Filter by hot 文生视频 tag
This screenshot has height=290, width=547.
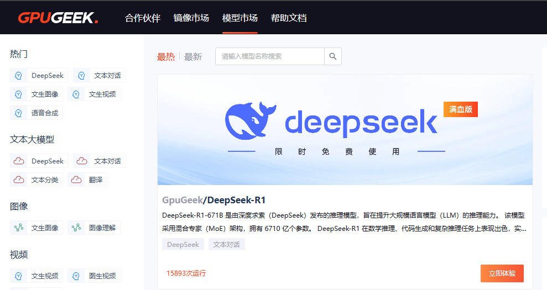pyautogui.click(x=94, y=94)
